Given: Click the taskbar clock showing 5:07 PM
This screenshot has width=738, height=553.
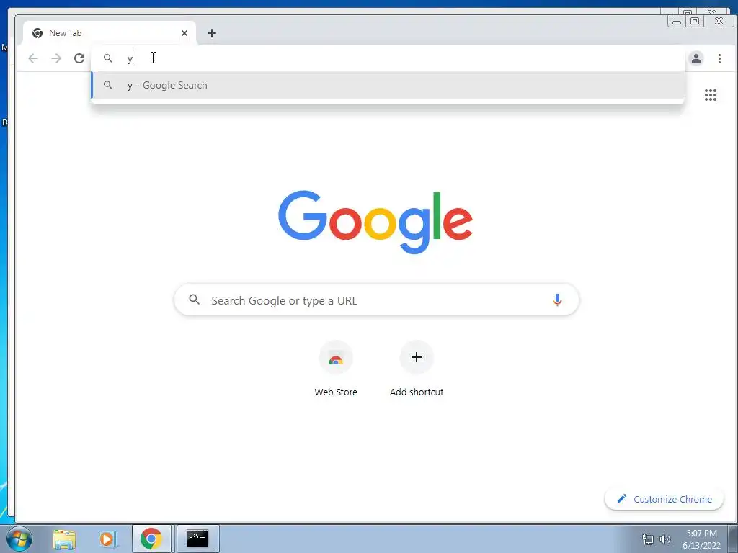Looking at the screenshot, I should (701, 539).
